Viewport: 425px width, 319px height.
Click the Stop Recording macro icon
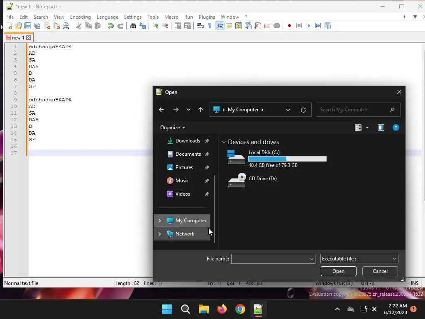pyautogui.click(x=299, y=26)
